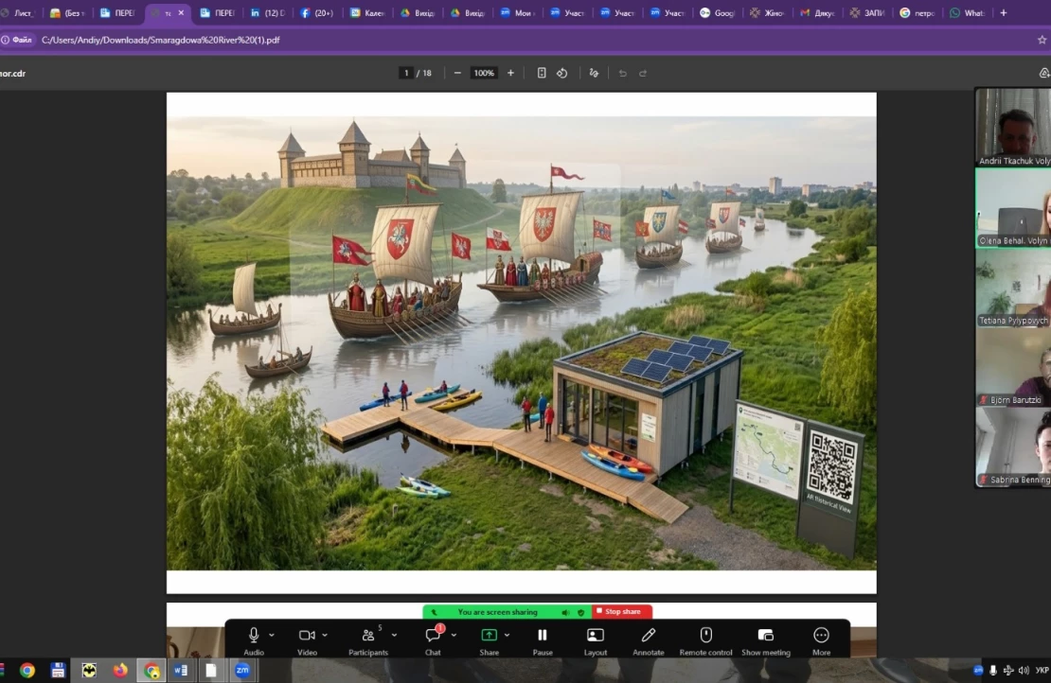Open Remote control in Zoom toolbar
1051x683 pixels.
tap(705, 636)
